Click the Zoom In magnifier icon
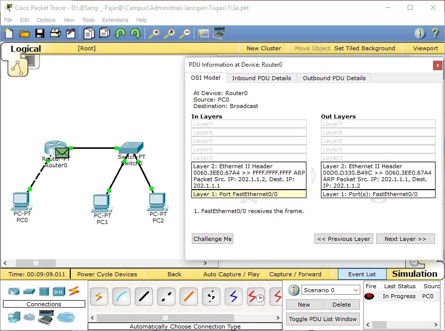445x331 pixels. point(154,33)
